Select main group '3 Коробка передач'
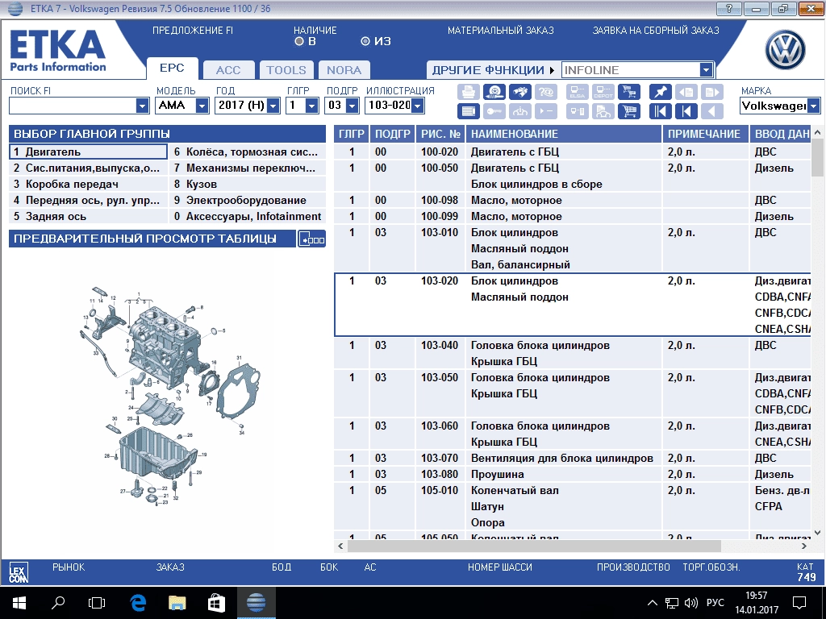 point(88,185)
